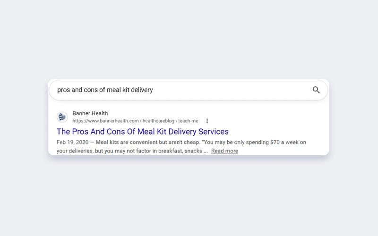The height and width of the screenshot is (236, 378).
Task: Open the three-dot result options menu
Action: click(207, 121)
